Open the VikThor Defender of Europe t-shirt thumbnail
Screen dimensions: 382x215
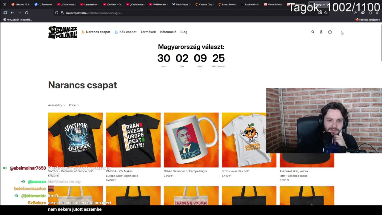tap(75, 140)
